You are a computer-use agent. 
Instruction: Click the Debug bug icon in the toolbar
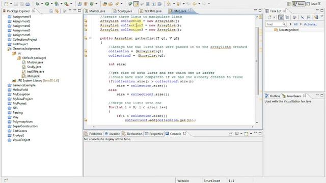[x=37, y=4]
